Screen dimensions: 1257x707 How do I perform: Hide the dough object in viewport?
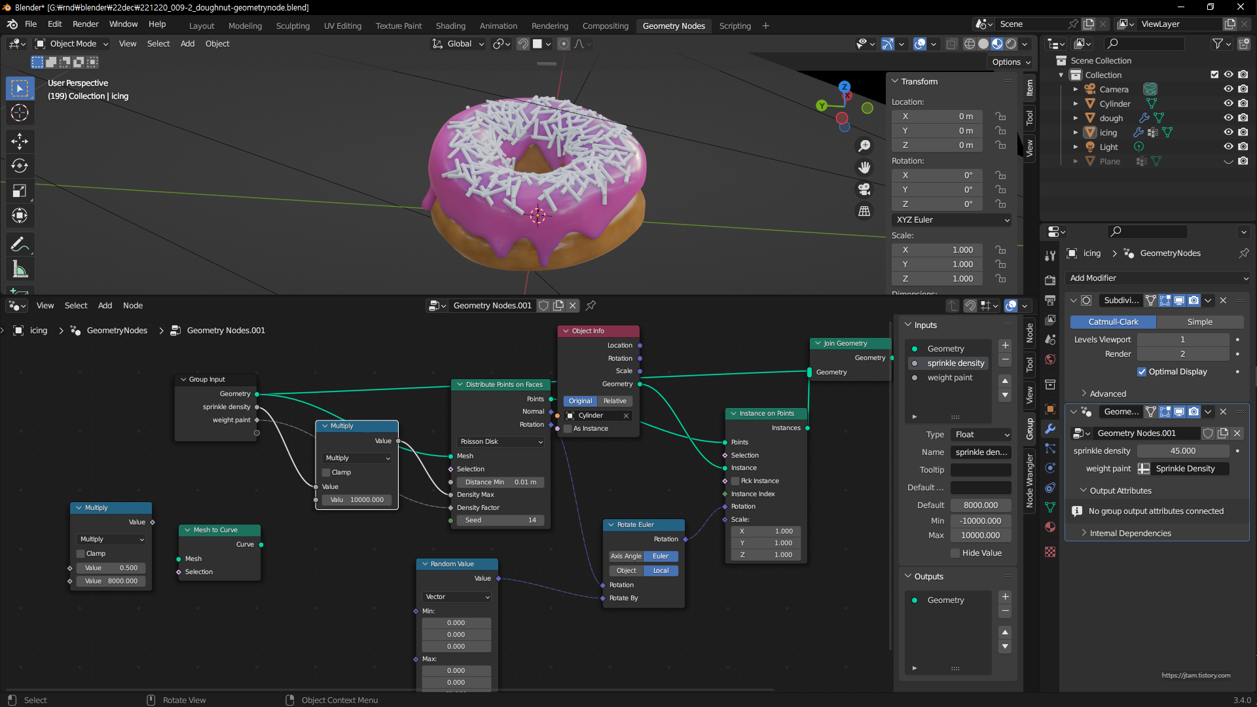coord(1228,118)
